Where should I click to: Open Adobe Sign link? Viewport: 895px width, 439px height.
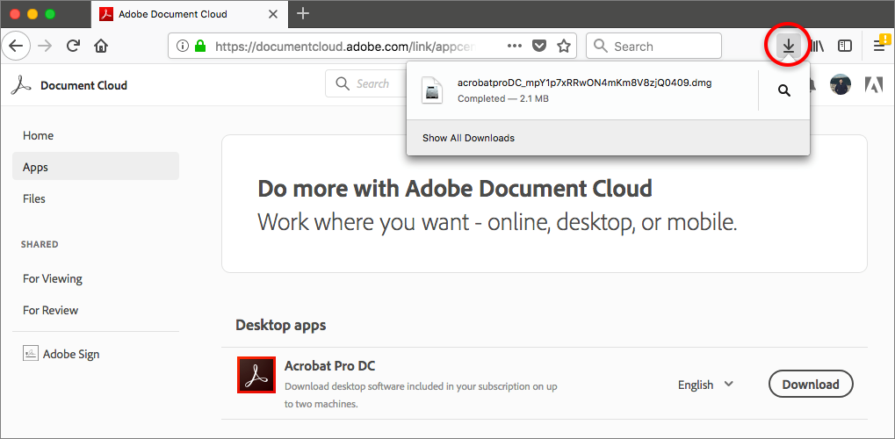71,354
